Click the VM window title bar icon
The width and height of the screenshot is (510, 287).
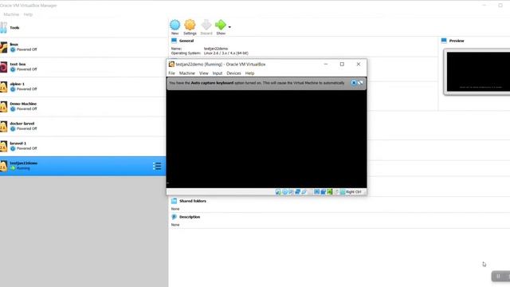(x=171, y=65)
